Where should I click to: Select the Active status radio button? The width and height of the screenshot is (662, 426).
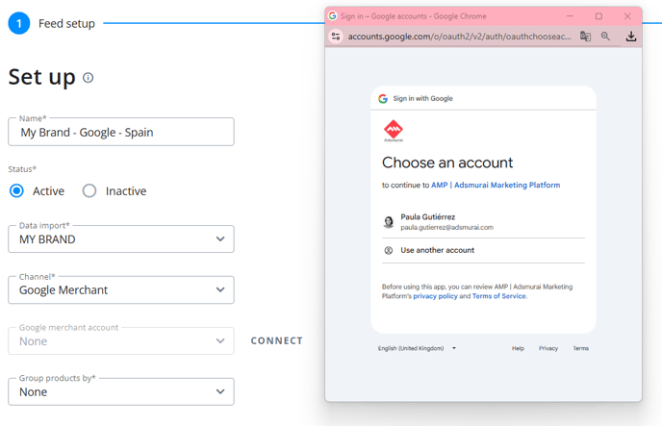click(x=17, y=191)
